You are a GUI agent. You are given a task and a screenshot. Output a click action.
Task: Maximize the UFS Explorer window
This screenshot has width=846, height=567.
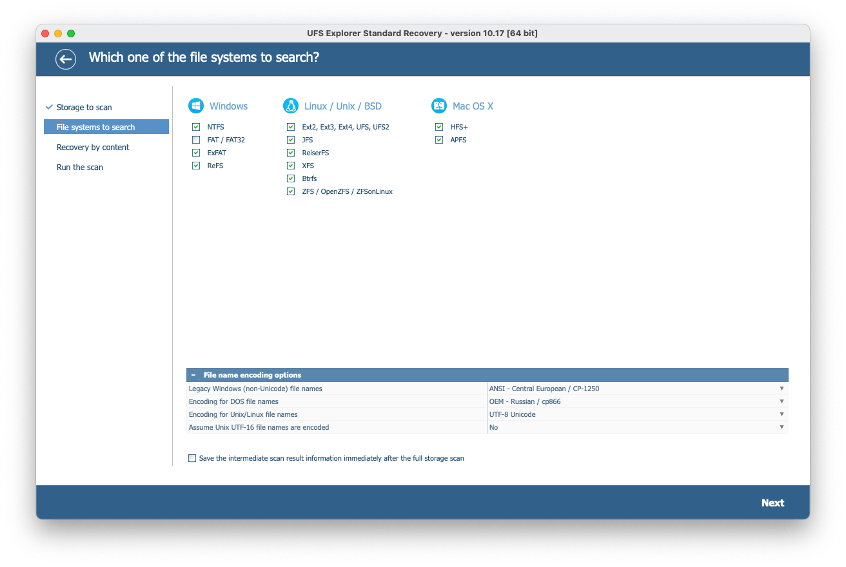coord(71,34)
